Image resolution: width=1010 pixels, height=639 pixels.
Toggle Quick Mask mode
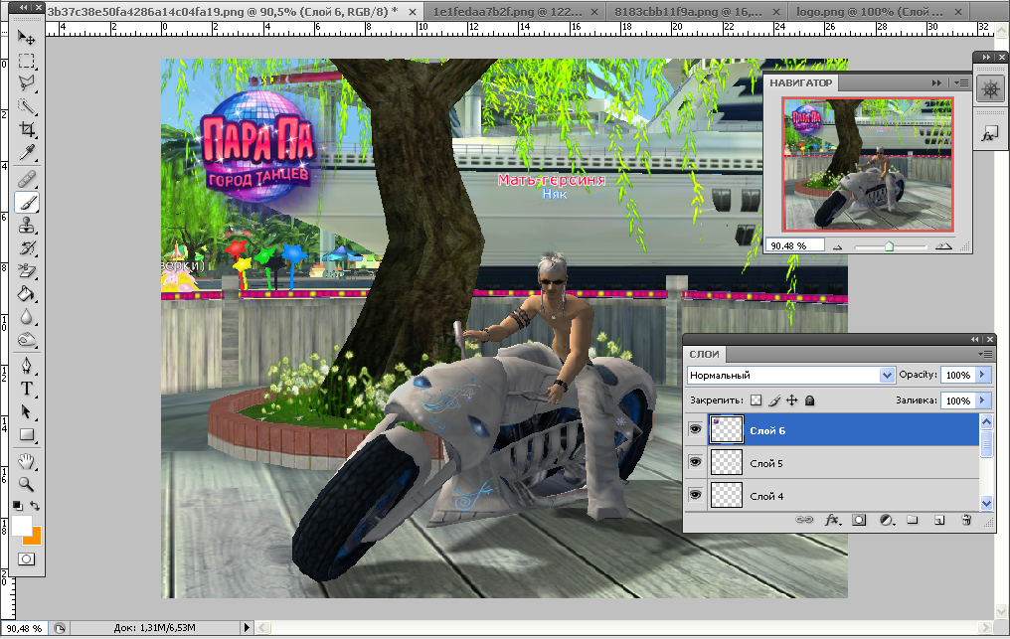27,559
